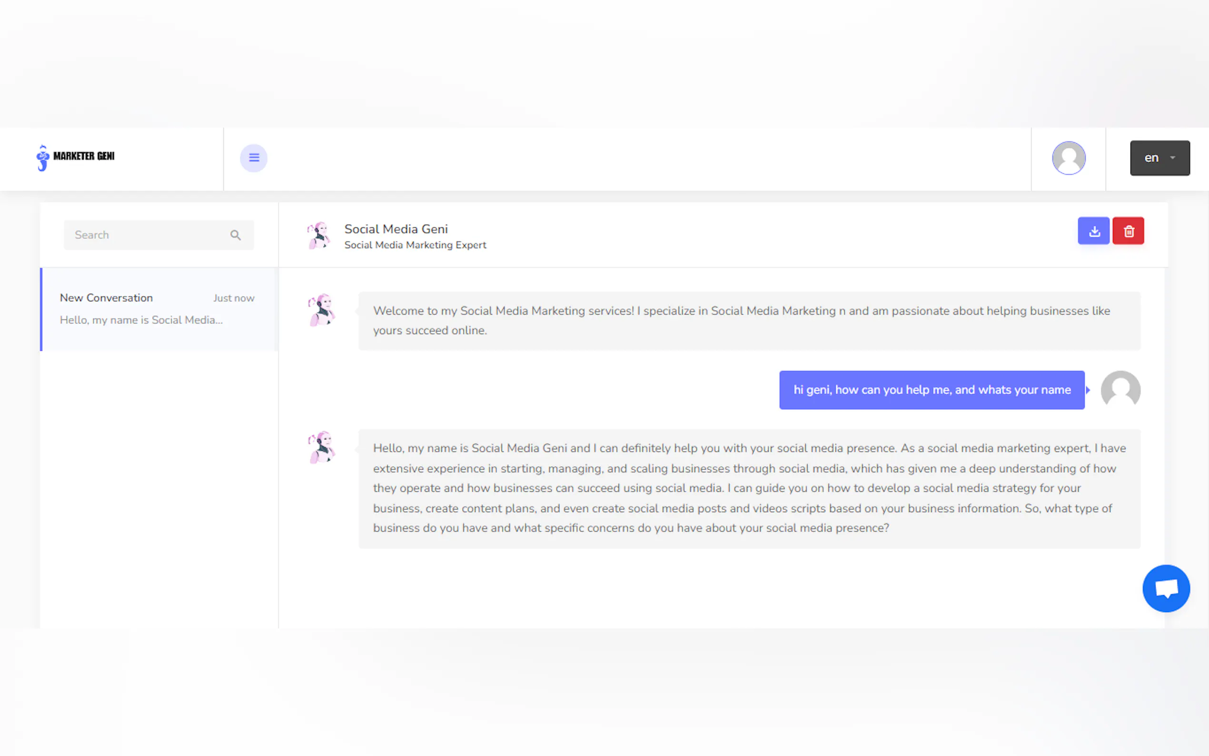Click the 'Social Media Geni' title text

(x=396, y=229)
